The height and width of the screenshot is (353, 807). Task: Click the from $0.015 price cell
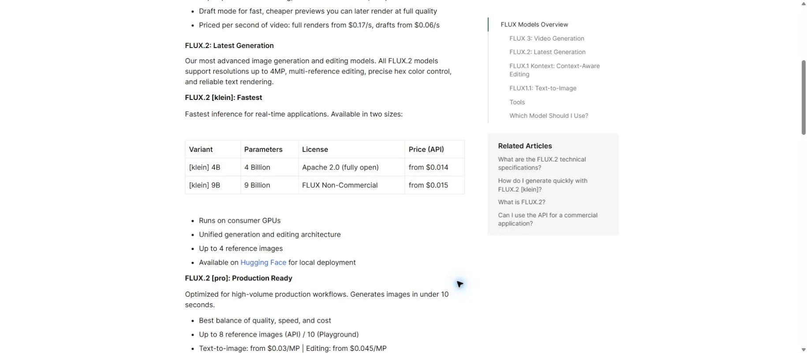(x=434, y=185)
